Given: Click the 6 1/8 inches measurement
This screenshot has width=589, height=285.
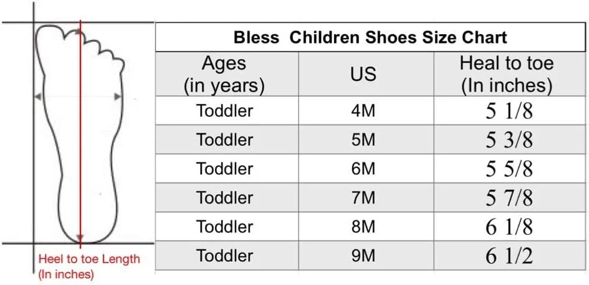Looking at the screenshot, I should tap(509, 227).
